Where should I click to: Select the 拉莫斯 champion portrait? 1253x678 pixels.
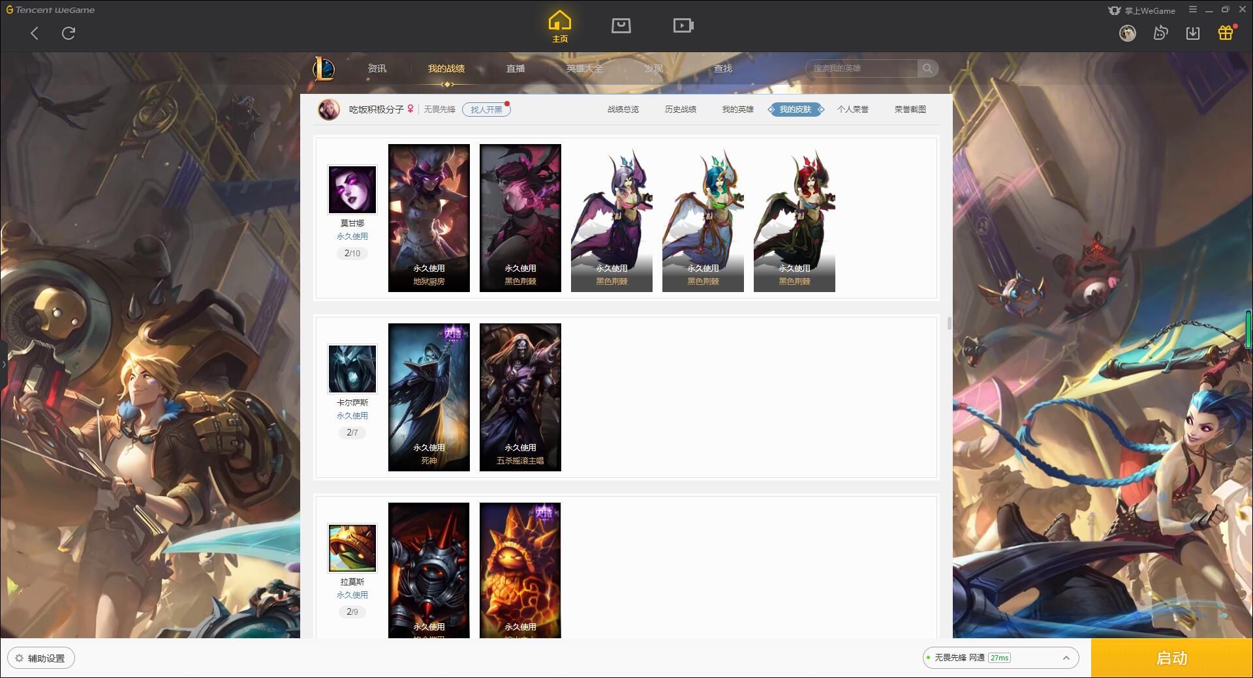352,548
